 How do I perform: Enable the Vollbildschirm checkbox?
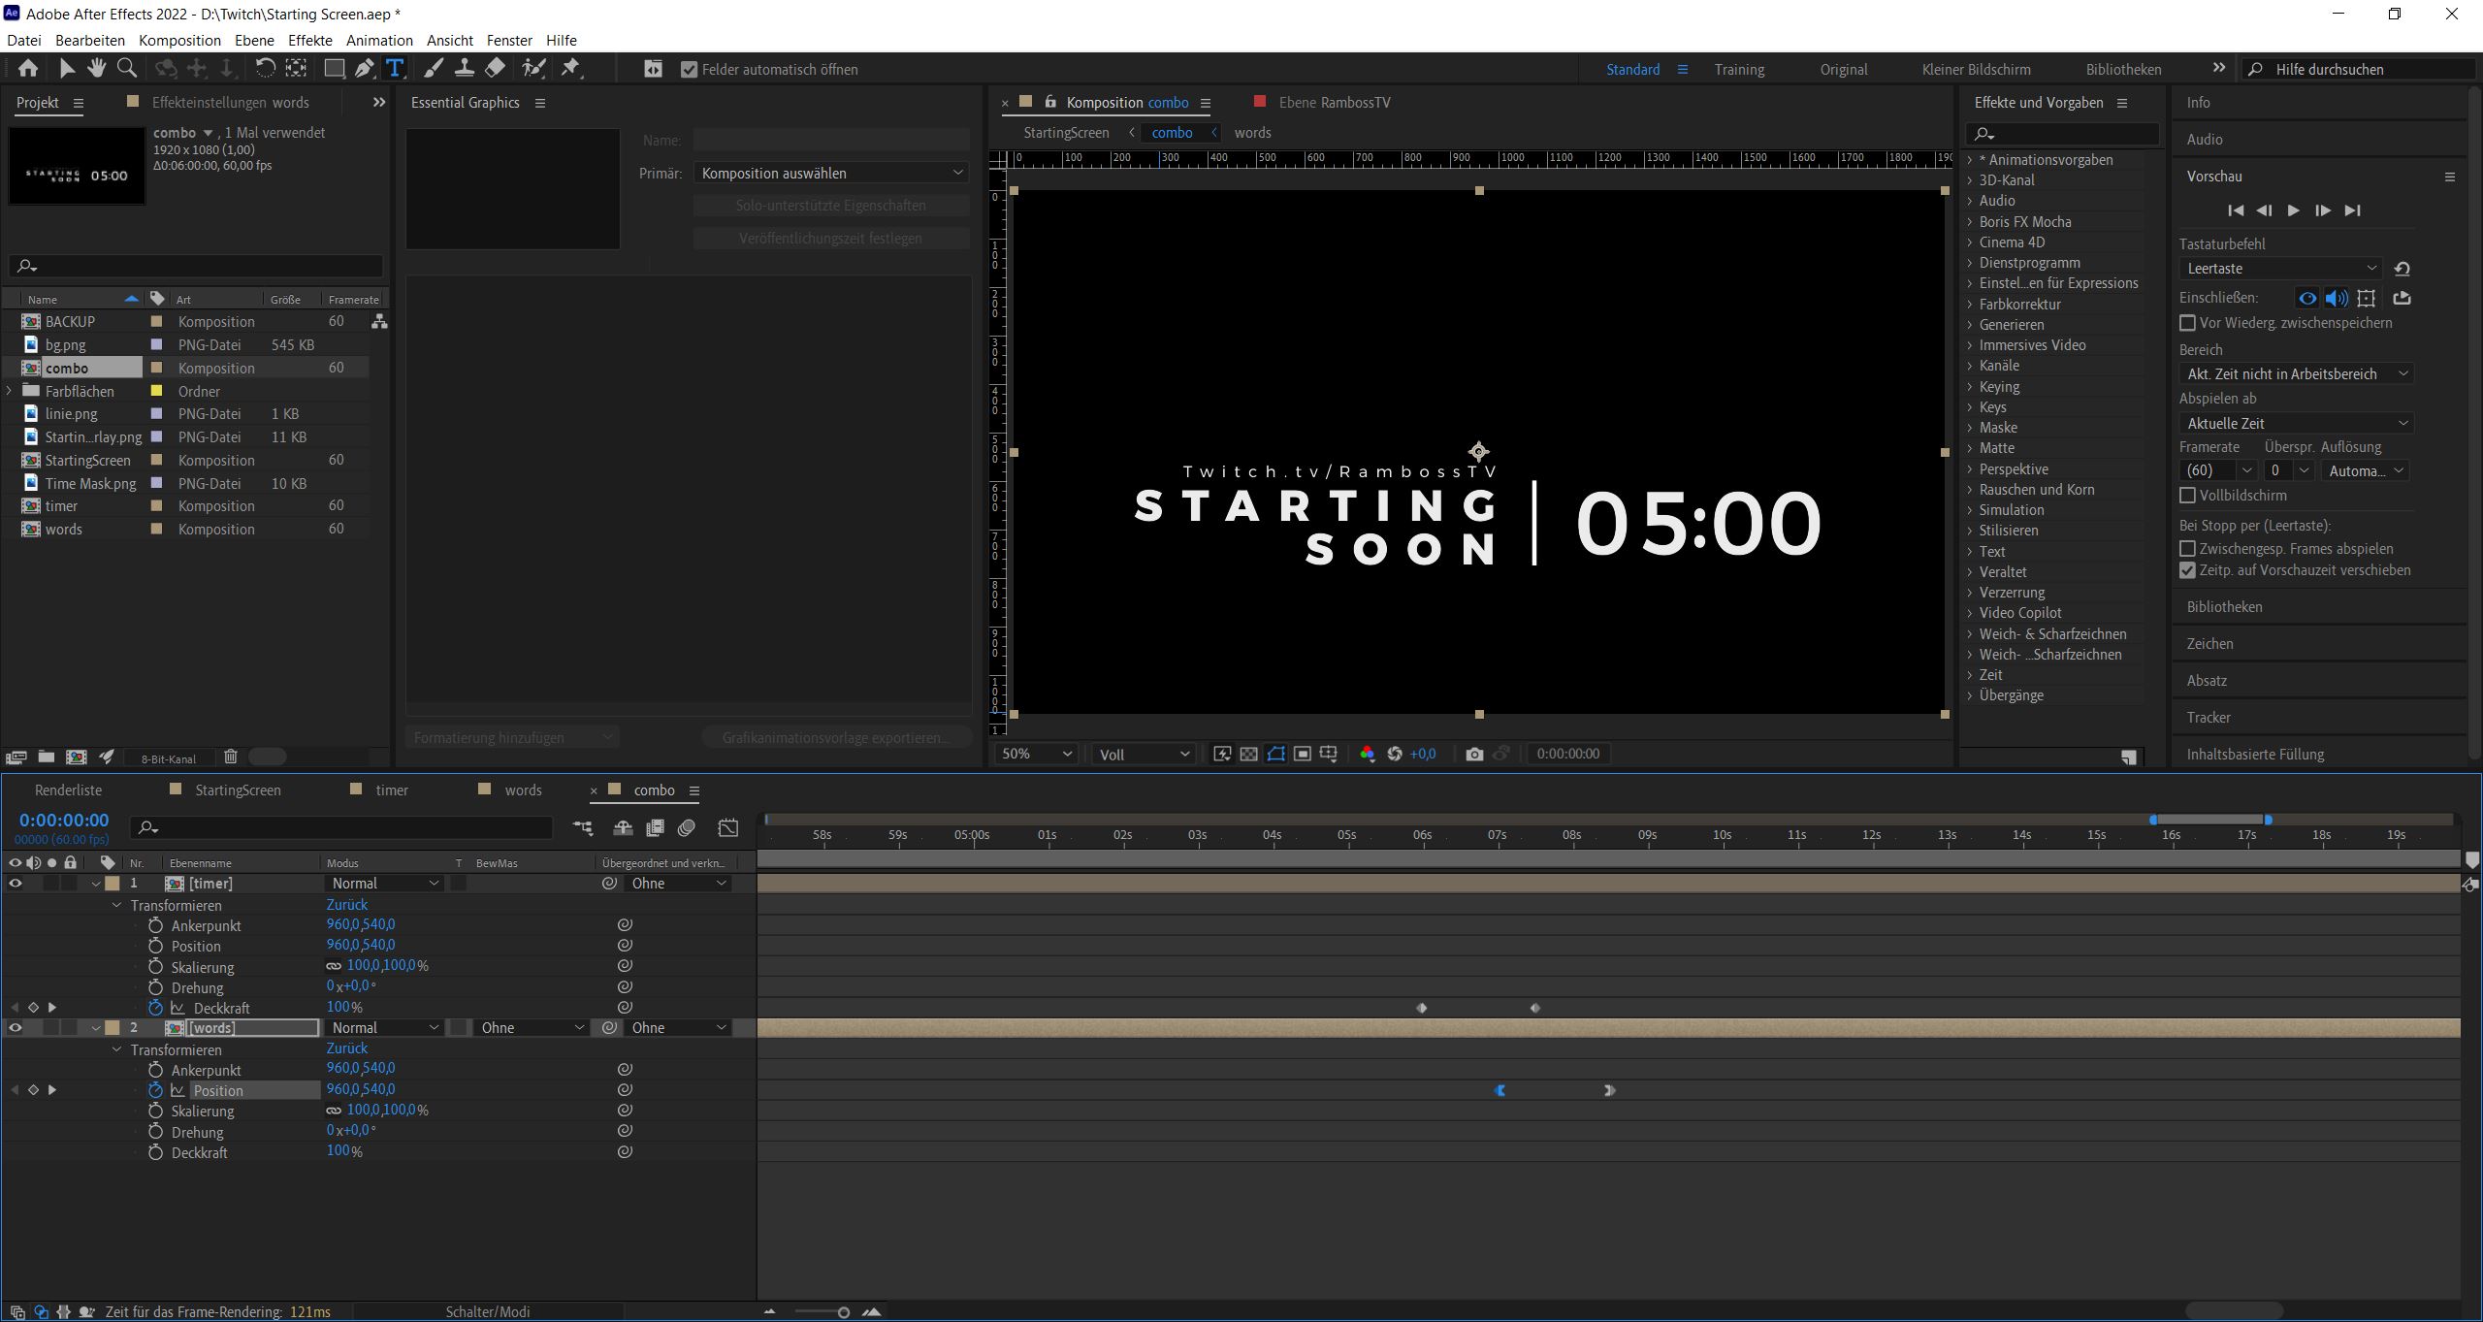pos(2188,496)
